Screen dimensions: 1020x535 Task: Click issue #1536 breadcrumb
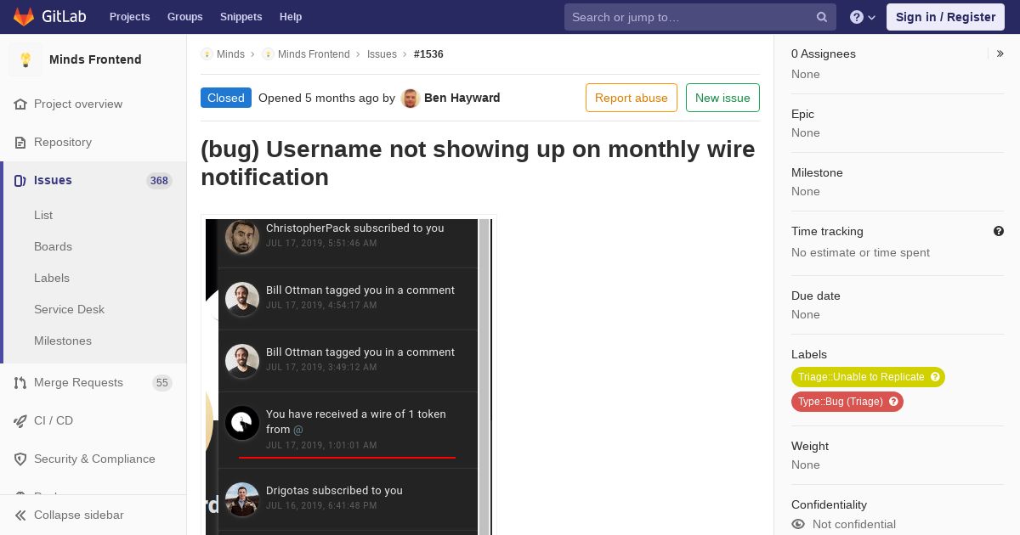pos(428,54)
